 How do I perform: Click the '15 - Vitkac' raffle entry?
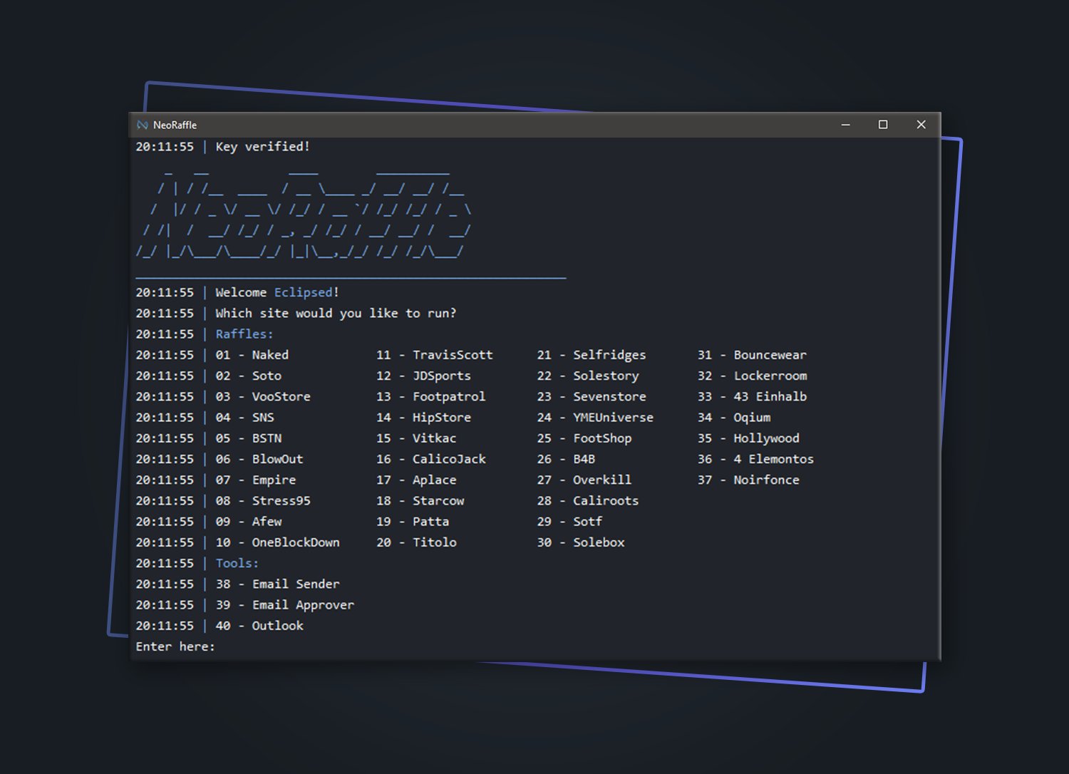tap(416, 438)
